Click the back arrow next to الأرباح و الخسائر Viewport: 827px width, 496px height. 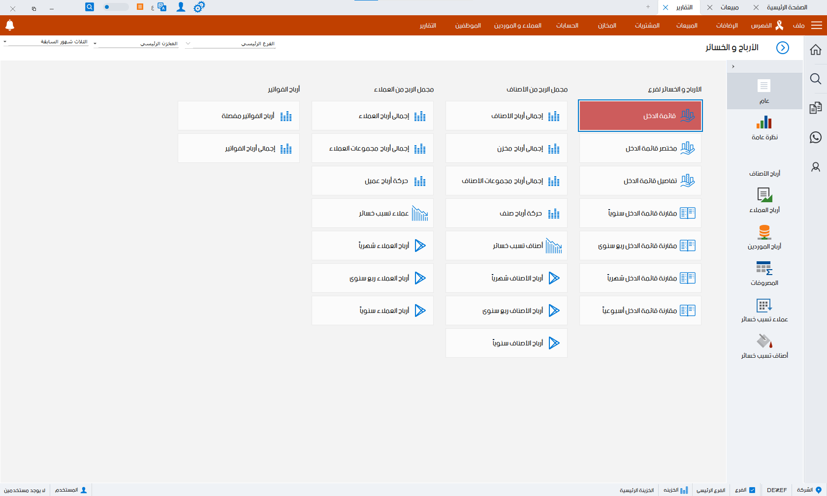(x=783, y=48)
